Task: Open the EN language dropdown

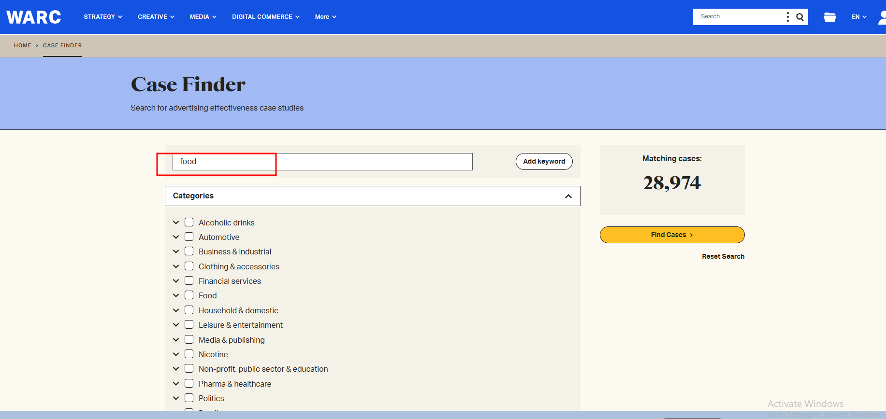Action: point(859,17)
